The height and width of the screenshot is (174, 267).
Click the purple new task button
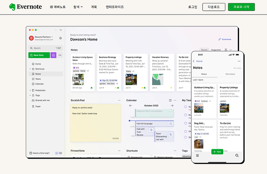pyautogui.click(x=54, y=55)
